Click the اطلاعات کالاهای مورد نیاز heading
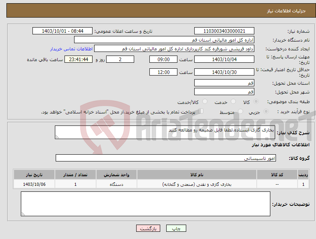 (x=280, y=145)
